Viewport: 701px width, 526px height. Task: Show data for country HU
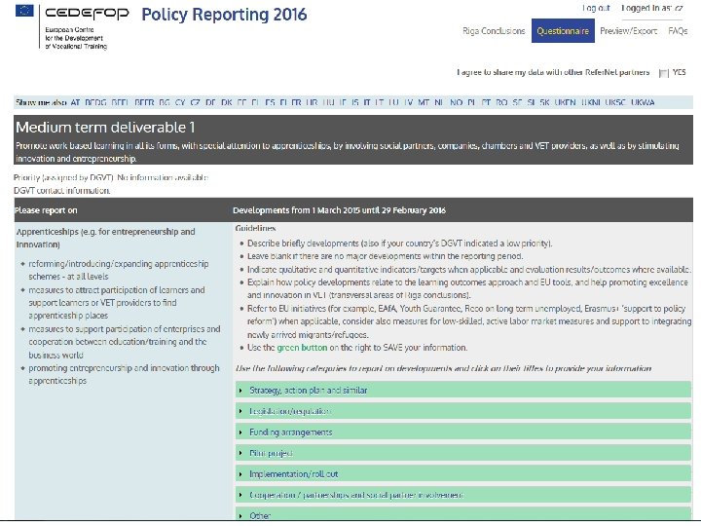[329, 102]
